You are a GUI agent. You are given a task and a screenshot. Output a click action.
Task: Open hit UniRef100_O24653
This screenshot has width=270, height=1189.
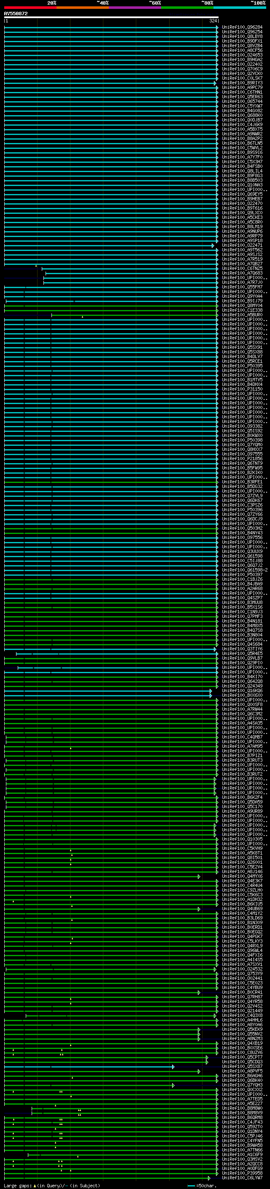click(242, 55)
